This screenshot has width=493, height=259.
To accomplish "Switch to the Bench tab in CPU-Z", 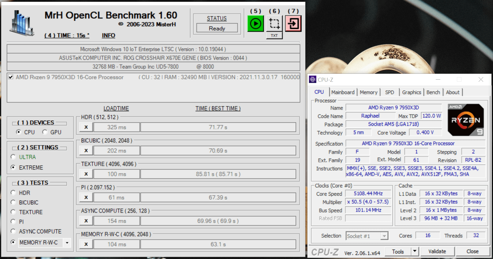I will [x=433, y=92].
